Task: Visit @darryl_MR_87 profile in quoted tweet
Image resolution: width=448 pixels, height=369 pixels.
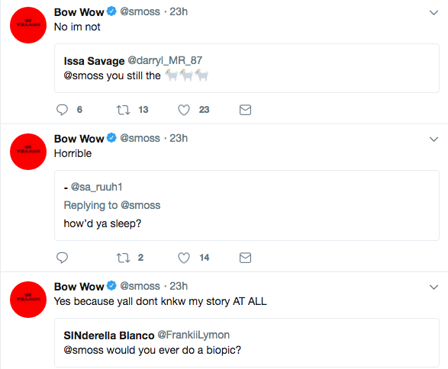Action: [x=165, y=60]
